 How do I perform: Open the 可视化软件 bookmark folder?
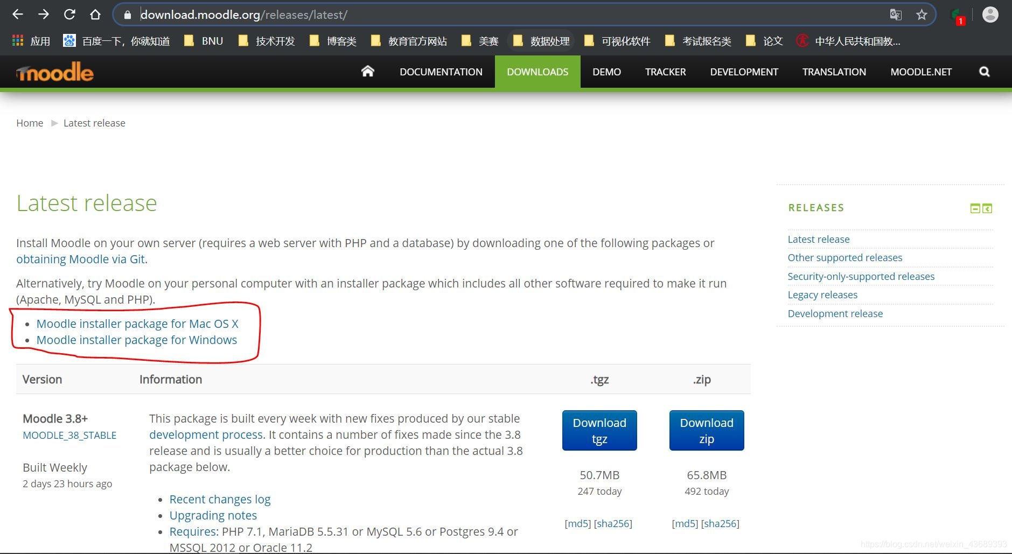[617, 41]
